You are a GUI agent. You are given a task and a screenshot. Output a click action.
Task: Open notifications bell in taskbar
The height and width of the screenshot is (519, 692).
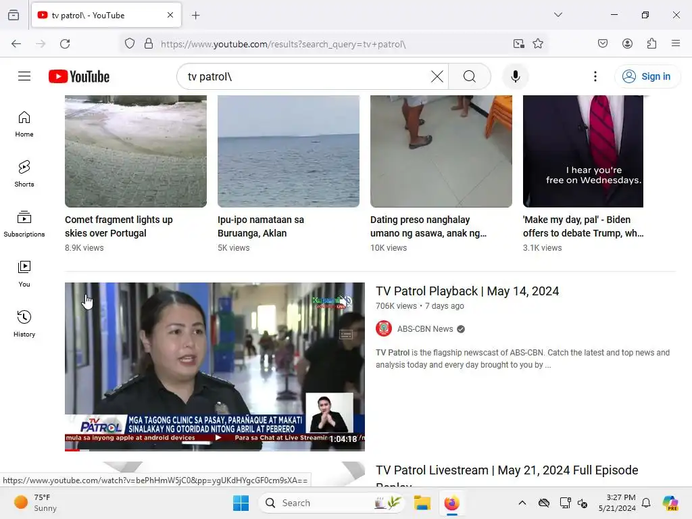(x=646, y=503)
